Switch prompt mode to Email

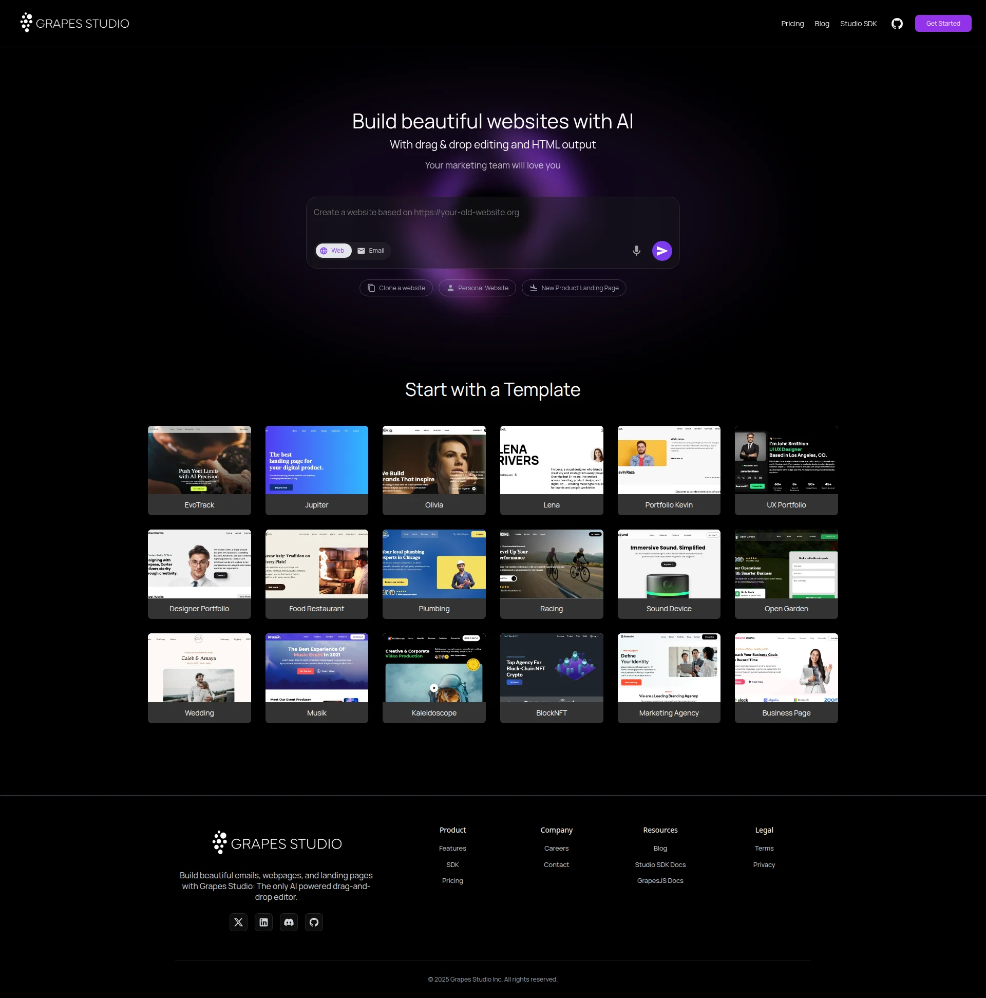pos(371,251)
